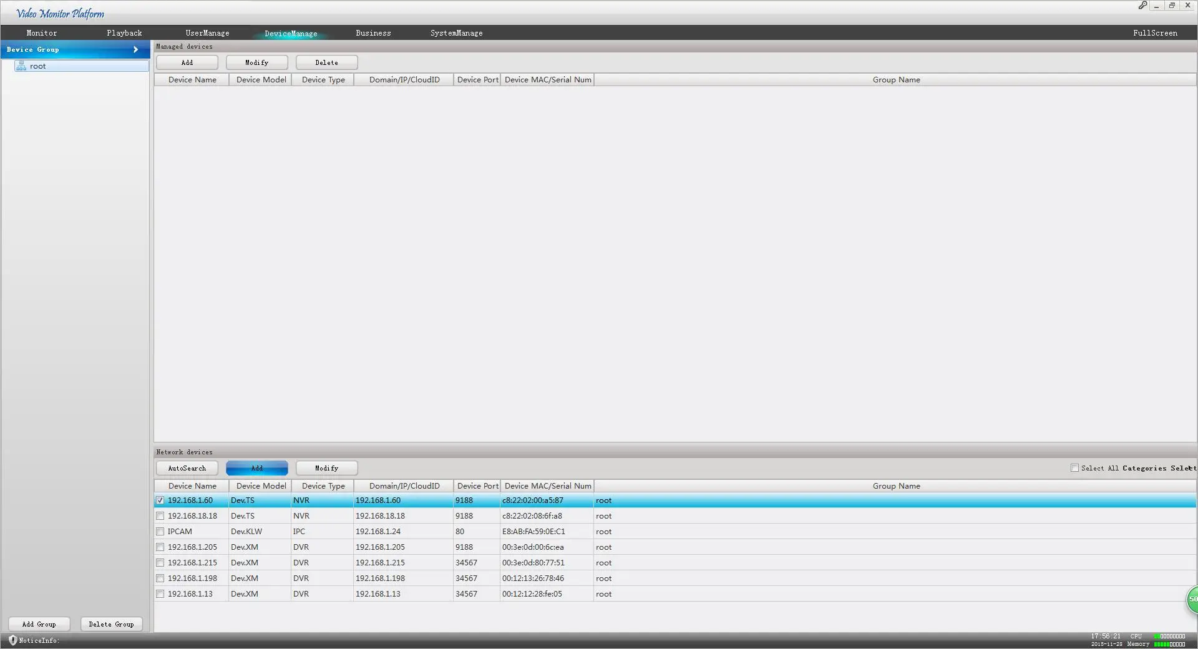Screen dimensions: 1198x649
Task: Click Add under Managed devices
Action: click(187, 62)
